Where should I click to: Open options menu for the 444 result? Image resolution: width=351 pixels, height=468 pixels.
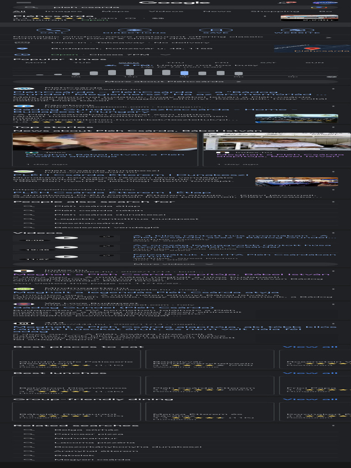click(x=333, y=324)
